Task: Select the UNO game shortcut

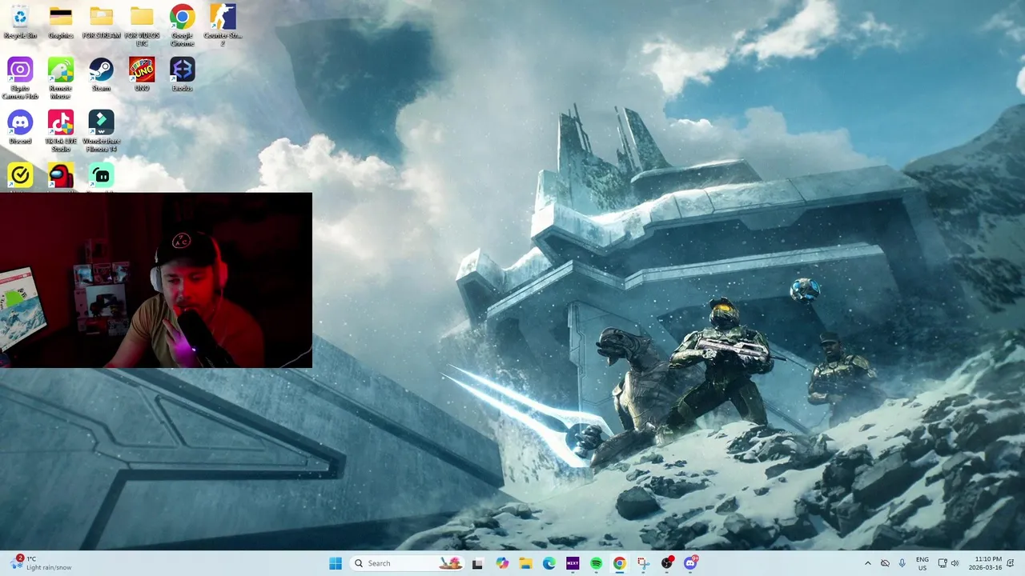Action: pyautogui.click(x=142, y=75)
